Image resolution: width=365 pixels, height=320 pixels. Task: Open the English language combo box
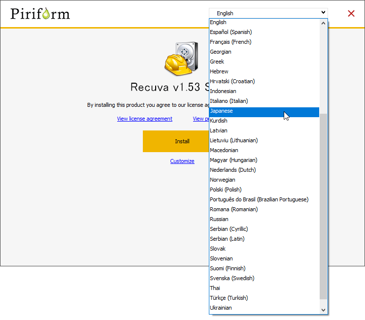(268, 13)
